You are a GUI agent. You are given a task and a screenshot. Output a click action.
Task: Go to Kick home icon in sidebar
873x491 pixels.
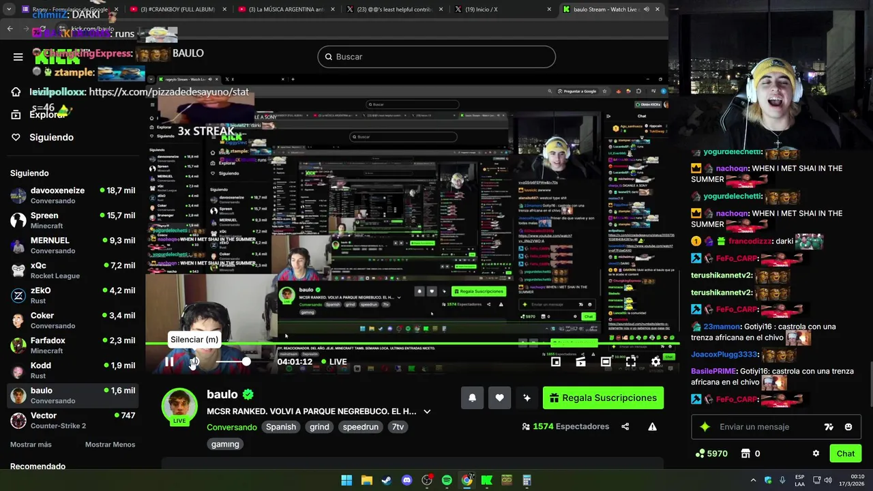16,92
